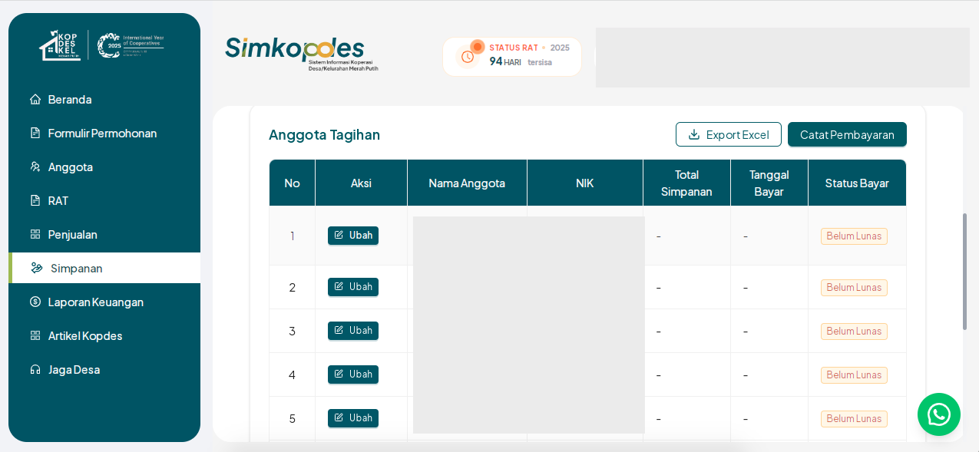
Task: Open the Formulir Permohonan document icon
Action: [x=35, y=133]
